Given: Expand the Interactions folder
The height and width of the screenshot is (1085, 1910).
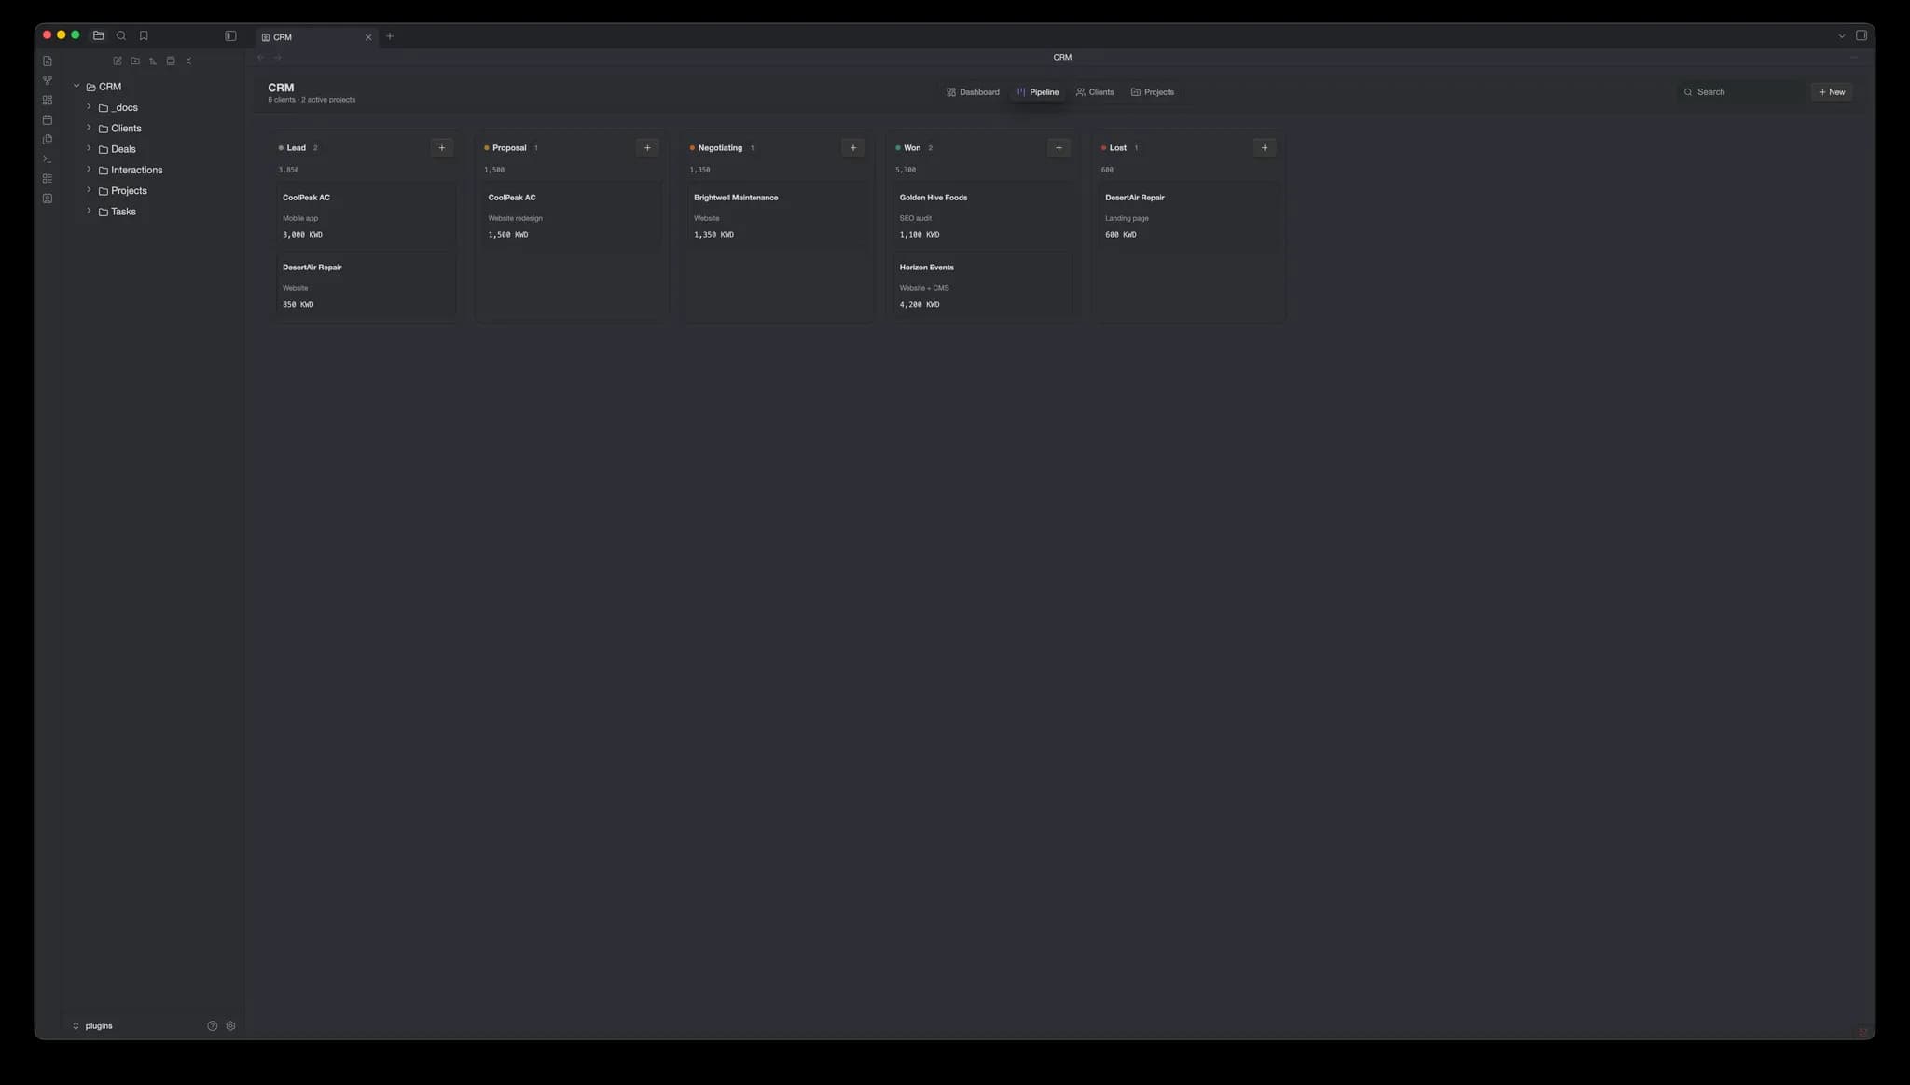Looking at the screenshot, I should 89,170.
